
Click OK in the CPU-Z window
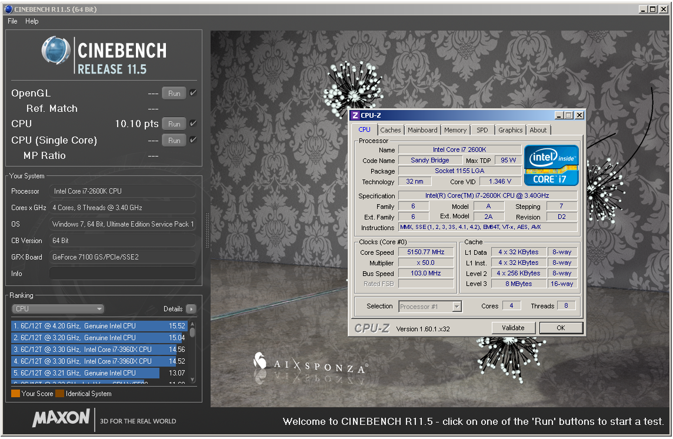[561, 328]
